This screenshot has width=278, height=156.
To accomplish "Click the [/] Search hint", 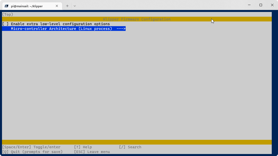I will (130, 147).
